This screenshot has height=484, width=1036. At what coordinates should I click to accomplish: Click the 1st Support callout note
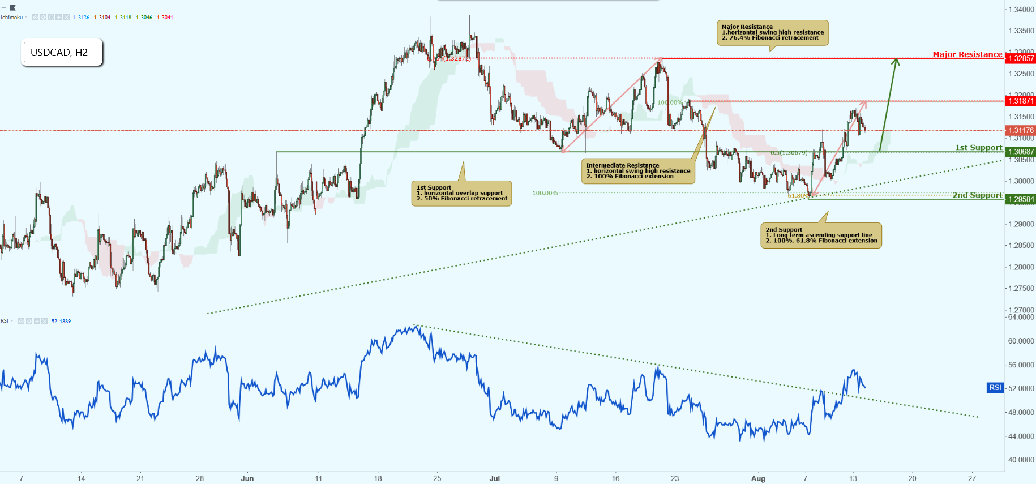461,193
